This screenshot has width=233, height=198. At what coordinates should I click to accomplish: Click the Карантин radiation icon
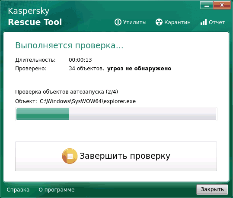159,22
